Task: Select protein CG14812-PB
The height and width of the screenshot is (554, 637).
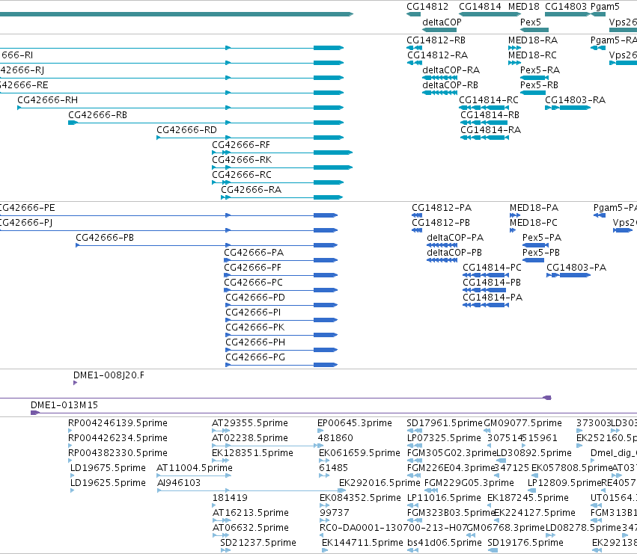Action: coord(441,223)
